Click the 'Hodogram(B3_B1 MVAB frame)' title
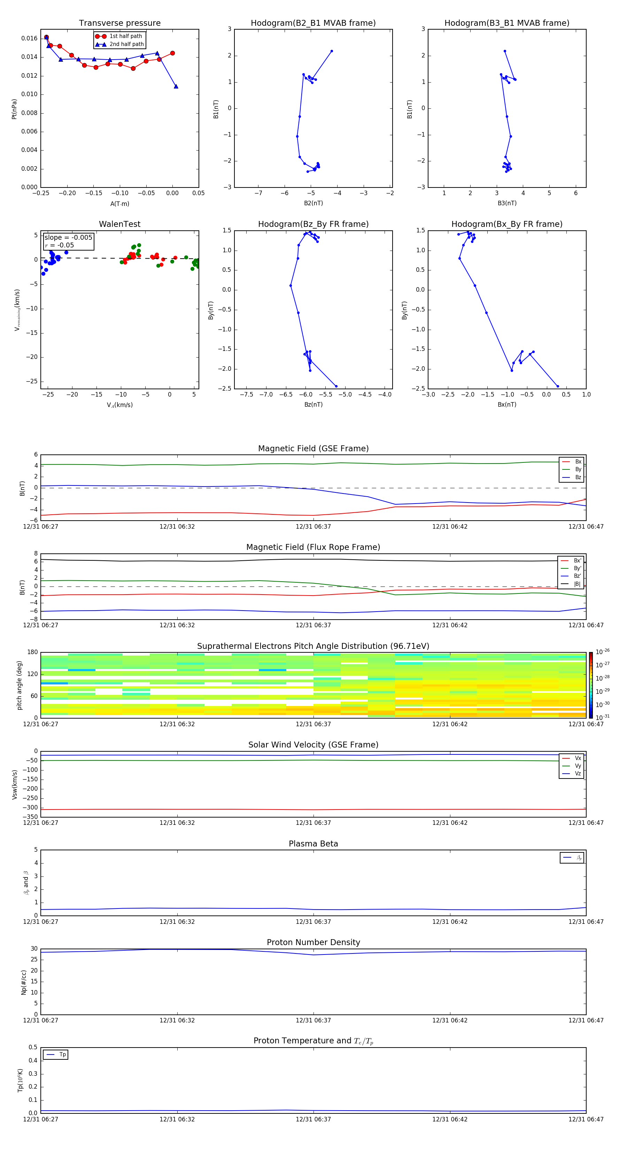This screenshot has height=1150, width=627. [x=507, y=23]
